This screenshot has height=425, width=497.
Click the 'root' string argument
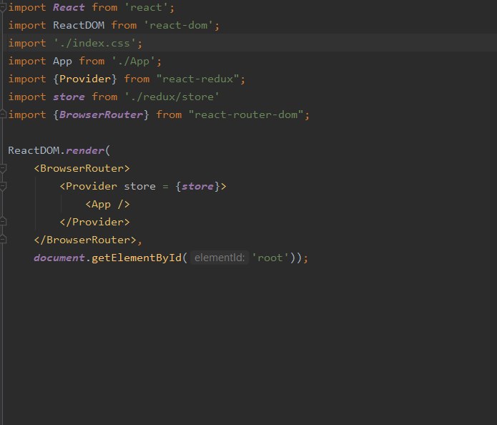pyautogui.click(x=270, y=258)
